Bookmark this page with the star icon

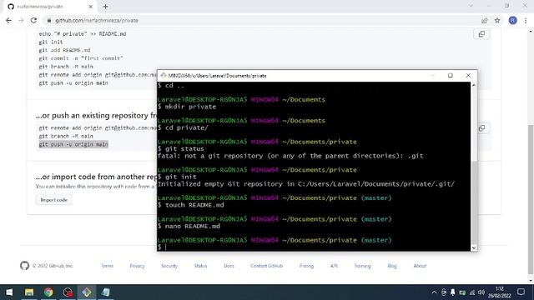click(x=497, y=20)
